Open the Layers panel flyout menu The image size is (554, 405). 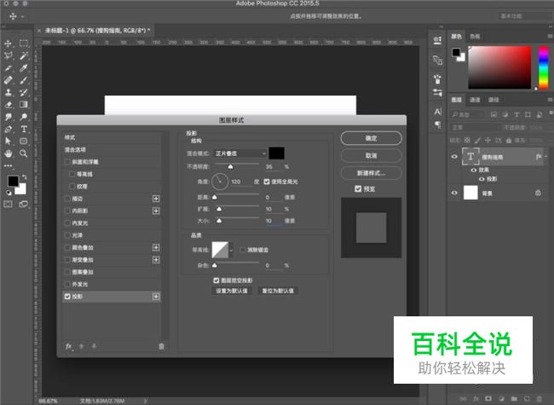click(550, 100)
